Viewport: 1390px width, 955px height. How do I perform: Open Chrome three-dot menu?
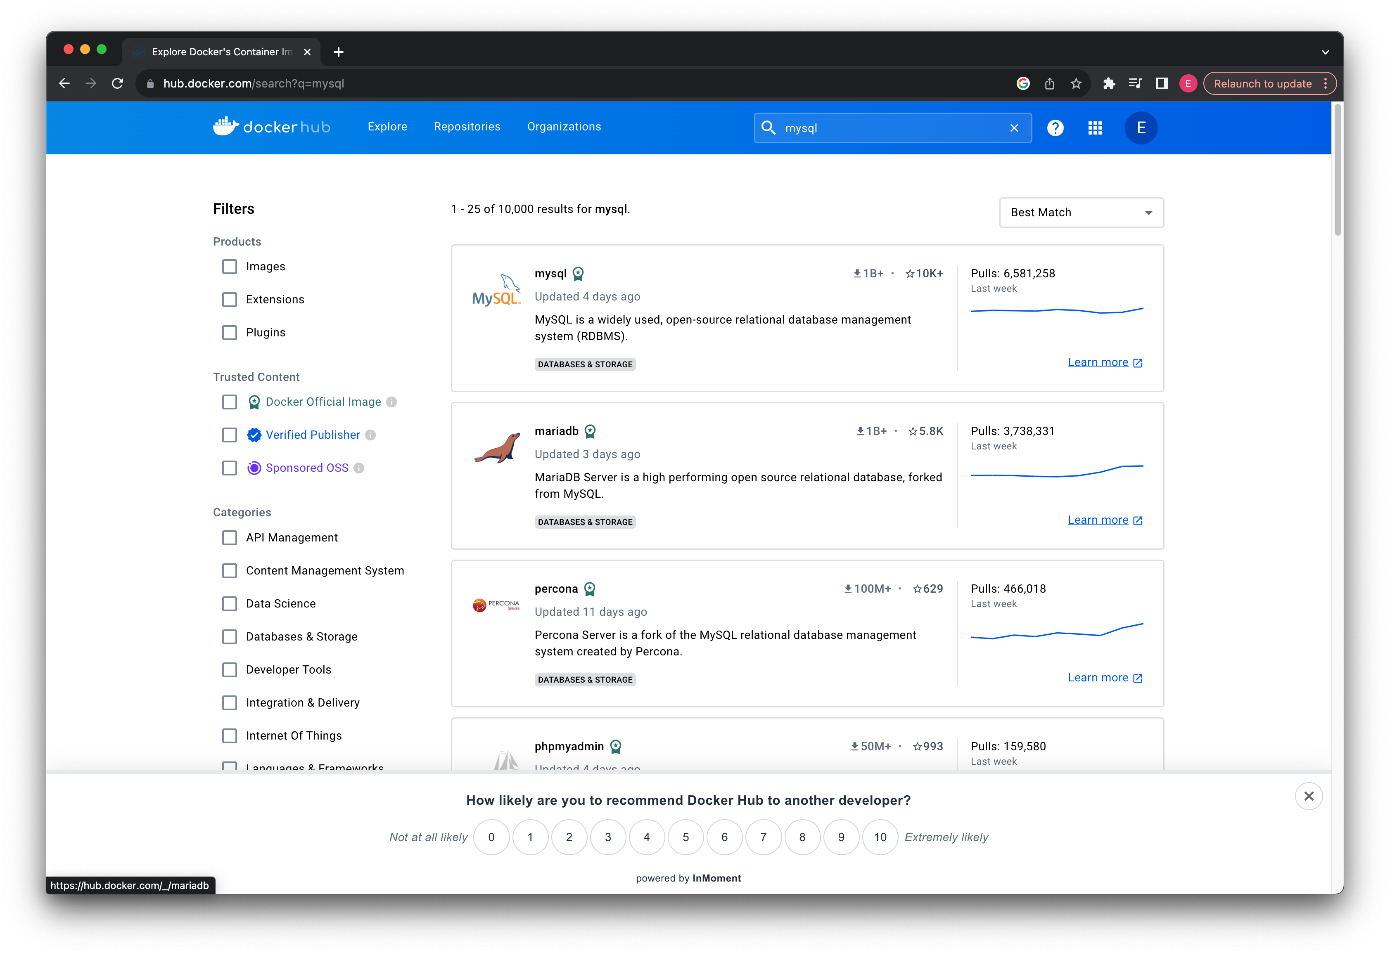point(1325,83)
